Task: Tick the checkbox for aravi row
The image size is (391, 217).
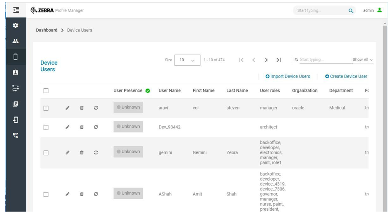Action: [x=46, y=108]
